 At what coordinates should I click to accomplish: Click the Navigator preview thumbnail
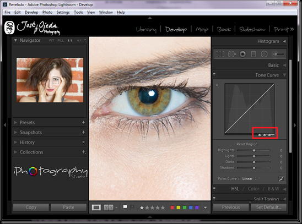[50, 80]
